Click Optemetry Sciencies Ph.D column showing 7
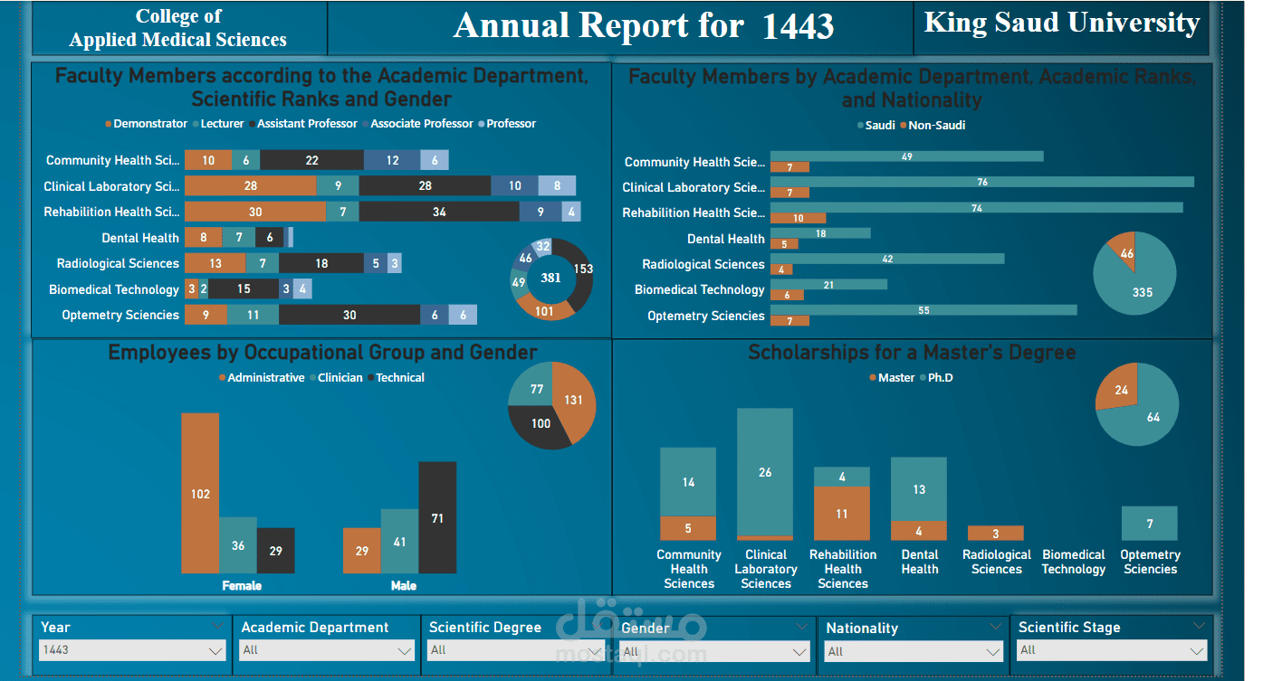 tap(1150, 524)
